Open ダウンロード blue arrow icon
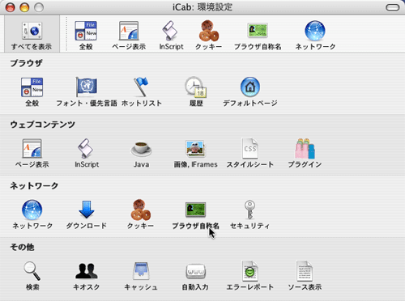The width and height of the screenshot is (405, 301). (x=87, y=210)
